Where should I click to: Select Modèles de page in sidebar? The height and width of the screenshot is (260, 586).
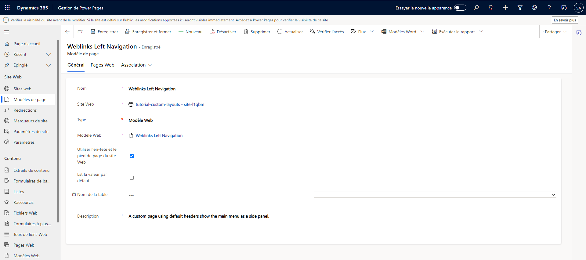pyautogui.click(x=28, y=99)
